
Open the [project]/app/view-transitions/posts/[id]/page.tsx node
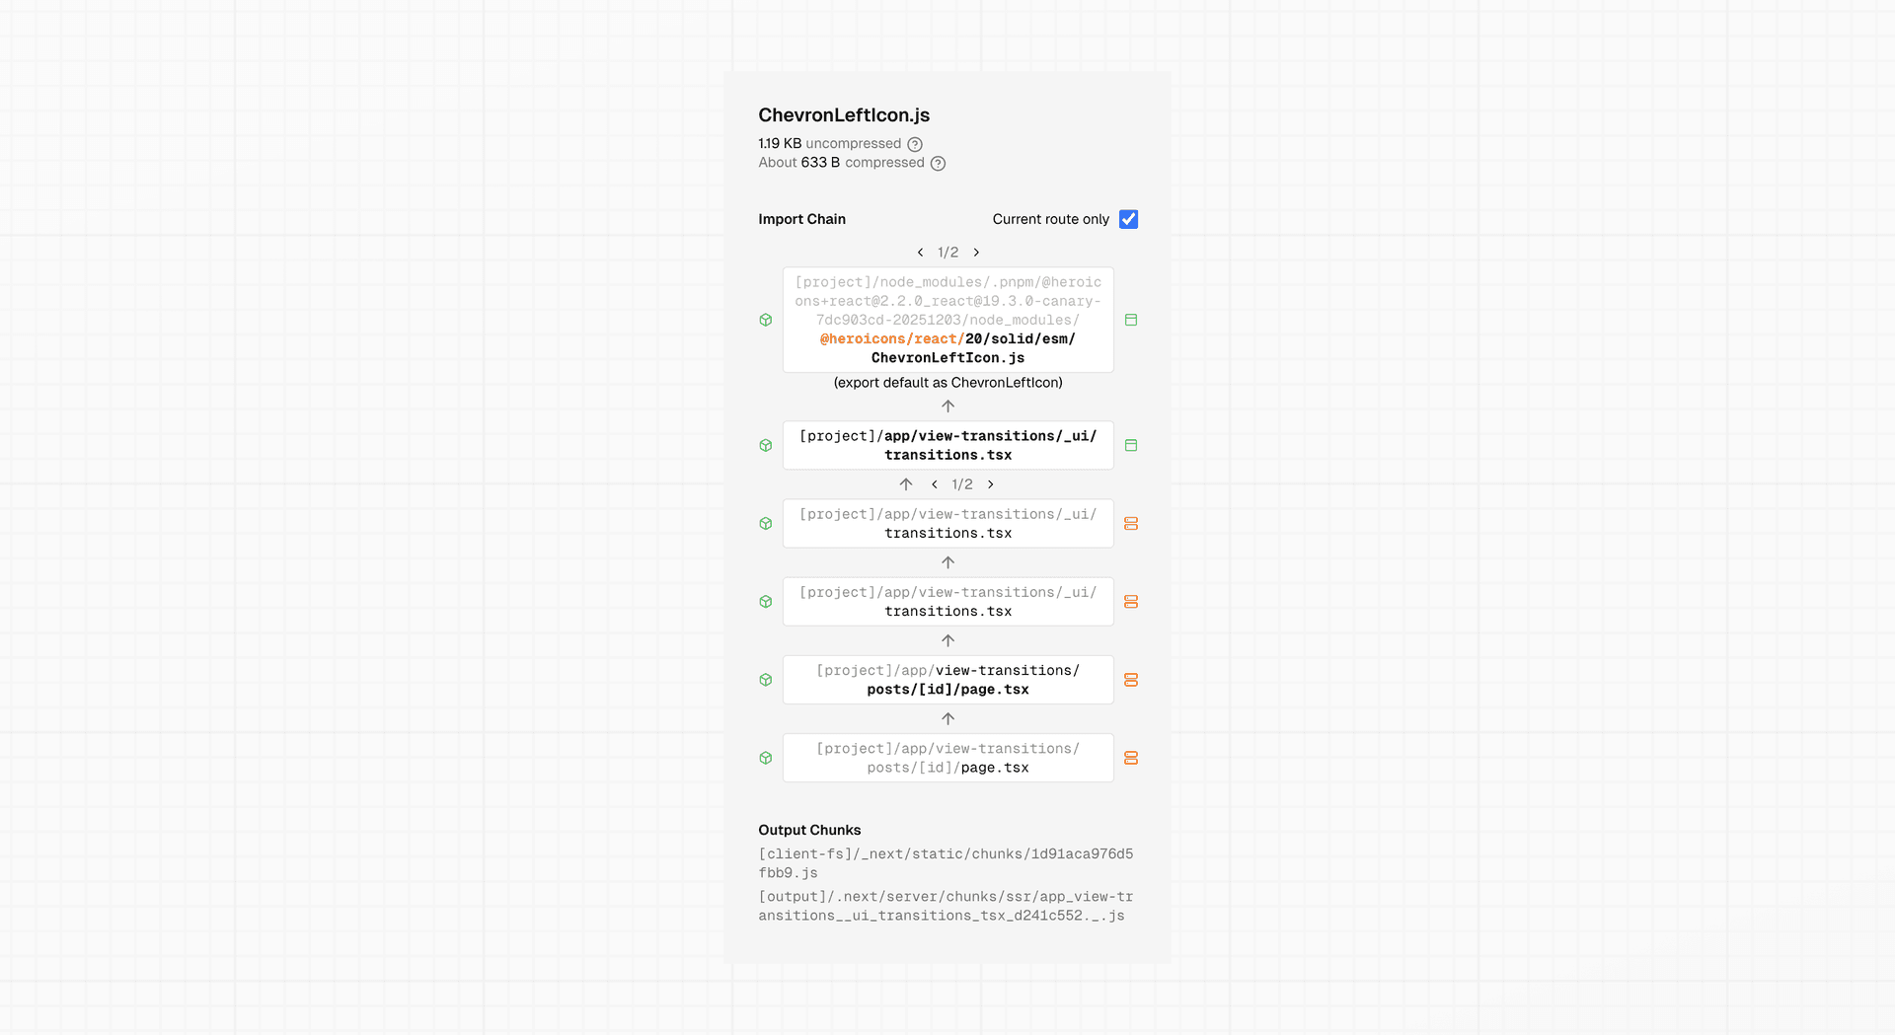(x=947, y=680)
